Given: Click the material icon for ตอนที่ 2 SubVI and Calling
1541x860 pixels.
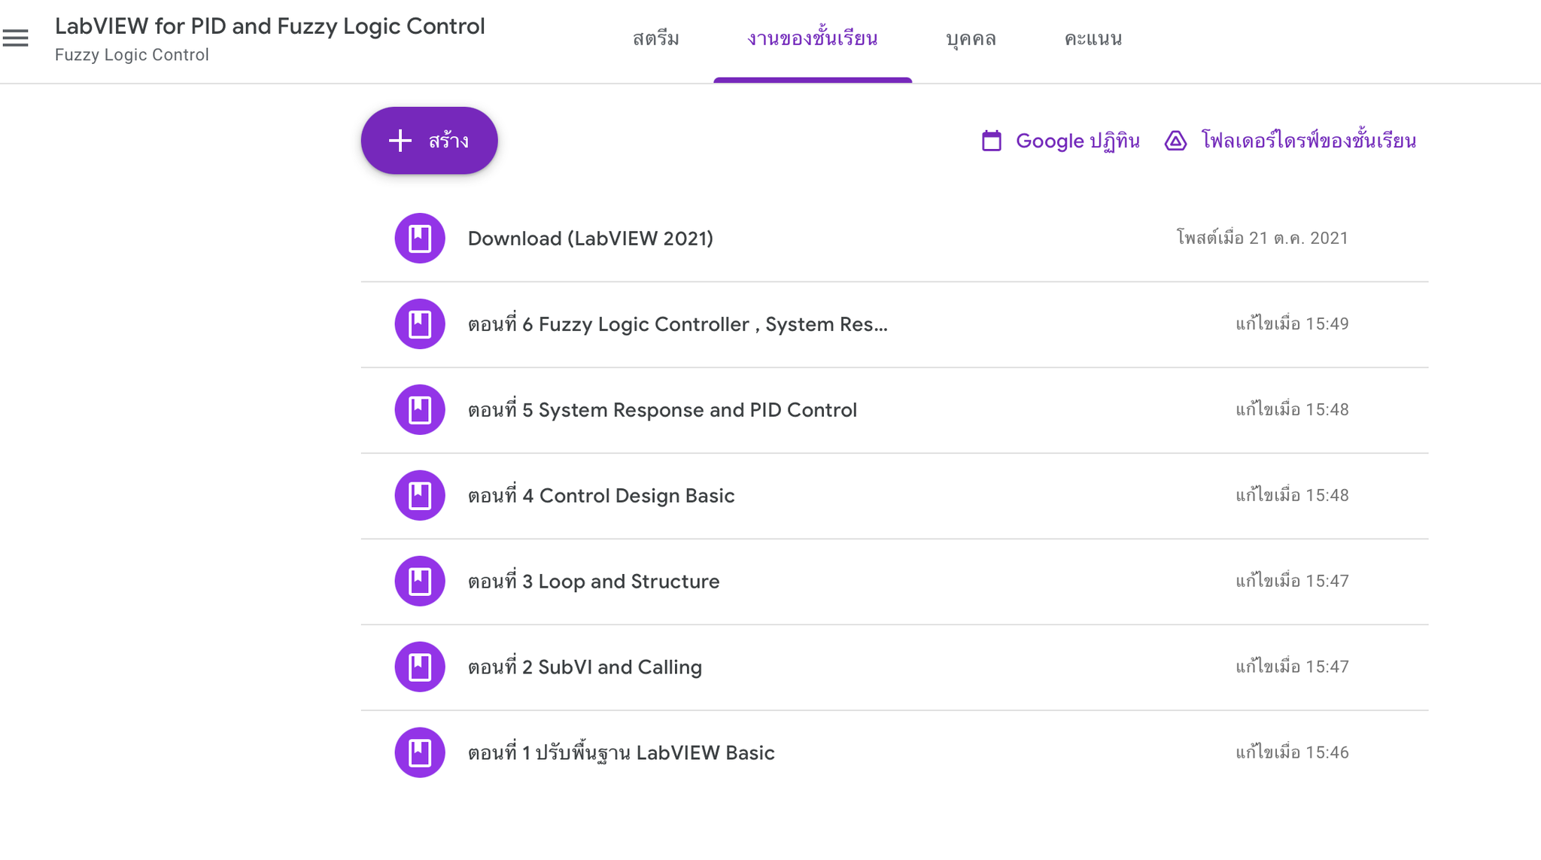Looking at the screenshot, I should coord(420,667).
